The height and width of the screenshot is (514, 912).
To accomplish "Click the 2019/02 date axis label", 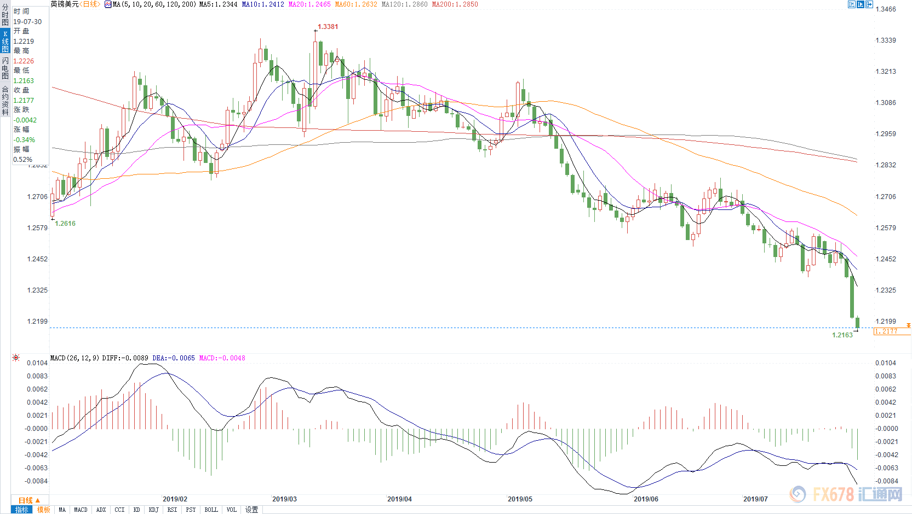I will (x=175, y=499).
